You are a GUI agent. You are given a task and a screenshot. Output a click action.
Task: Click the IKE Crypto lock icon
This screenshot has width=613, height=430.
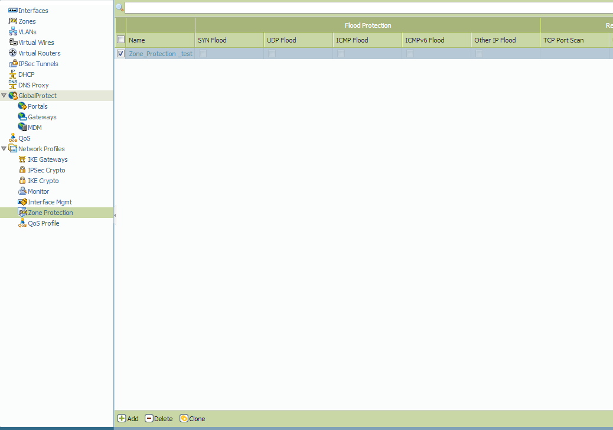(22, 180)
